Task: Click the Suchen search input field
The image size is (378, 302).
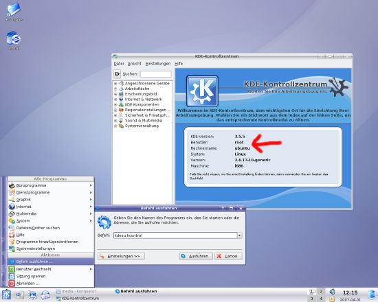Action: coord(156,74)
